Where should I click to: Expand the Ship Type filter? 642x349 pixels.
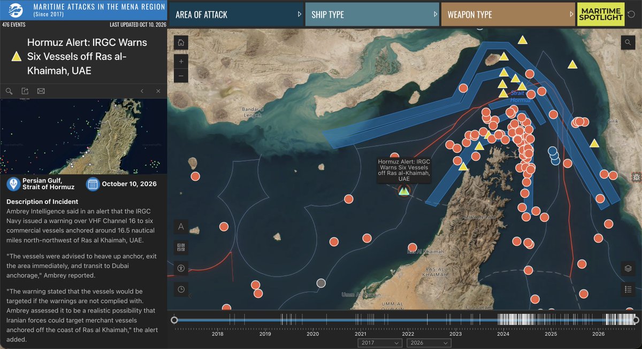pyautogui.click(x=372, y=14)
